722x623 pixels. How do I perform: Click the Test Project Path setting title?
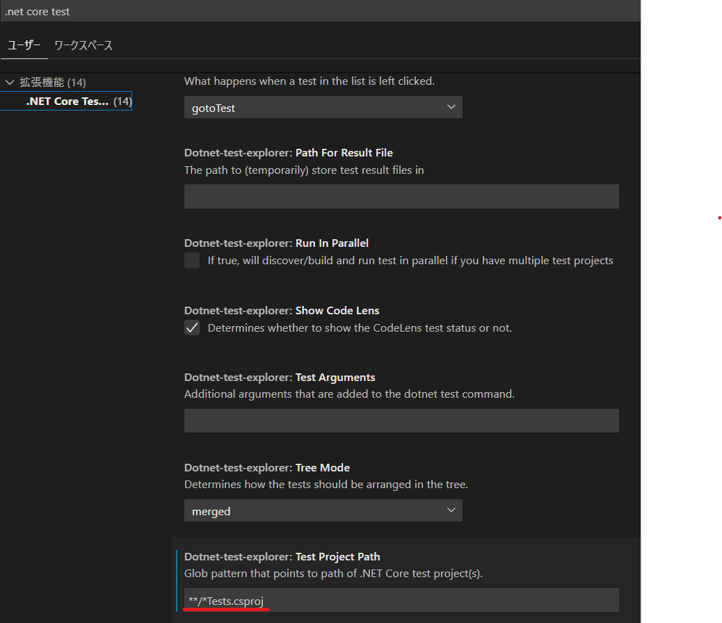click(337, 557)
